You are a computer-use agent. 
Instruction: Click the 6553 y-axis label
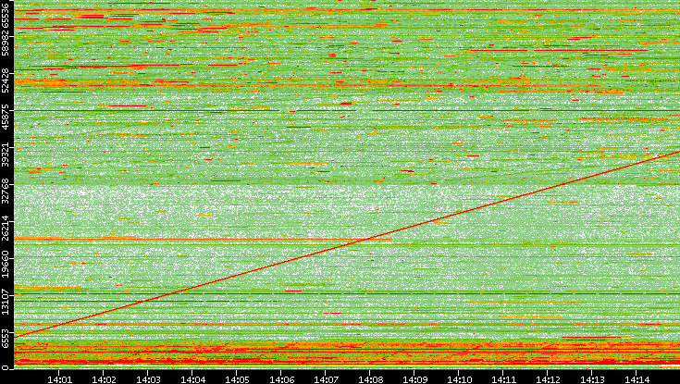pyautogui.click(x=6, y=339)
